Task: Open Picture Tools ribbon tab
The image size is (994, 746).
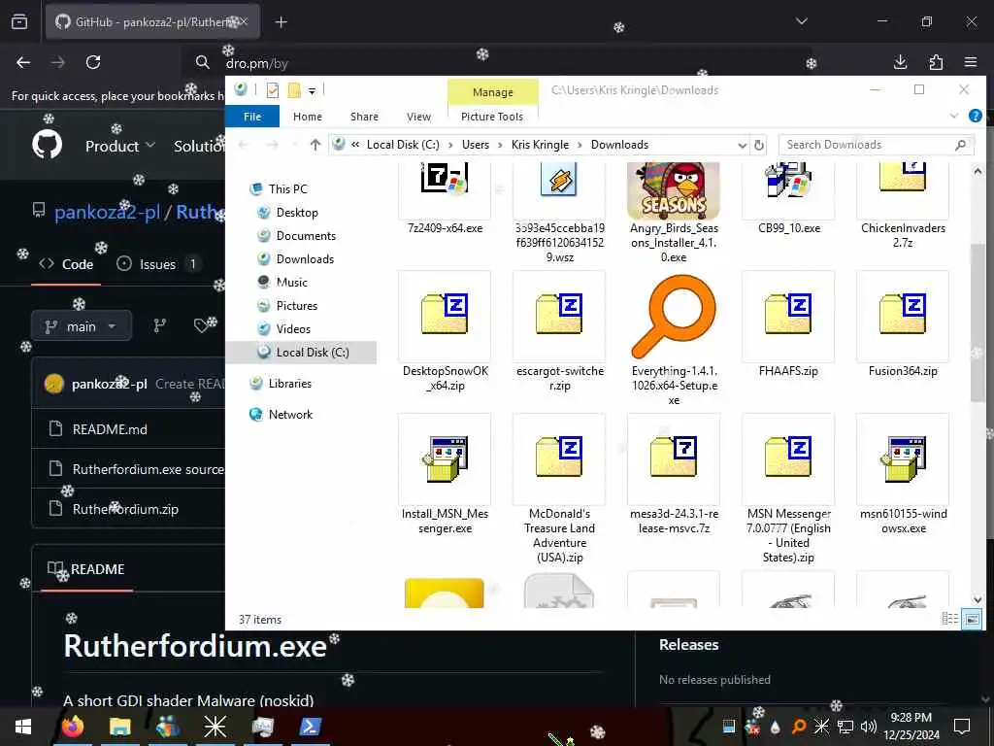Action: click(x=492, y=117)
